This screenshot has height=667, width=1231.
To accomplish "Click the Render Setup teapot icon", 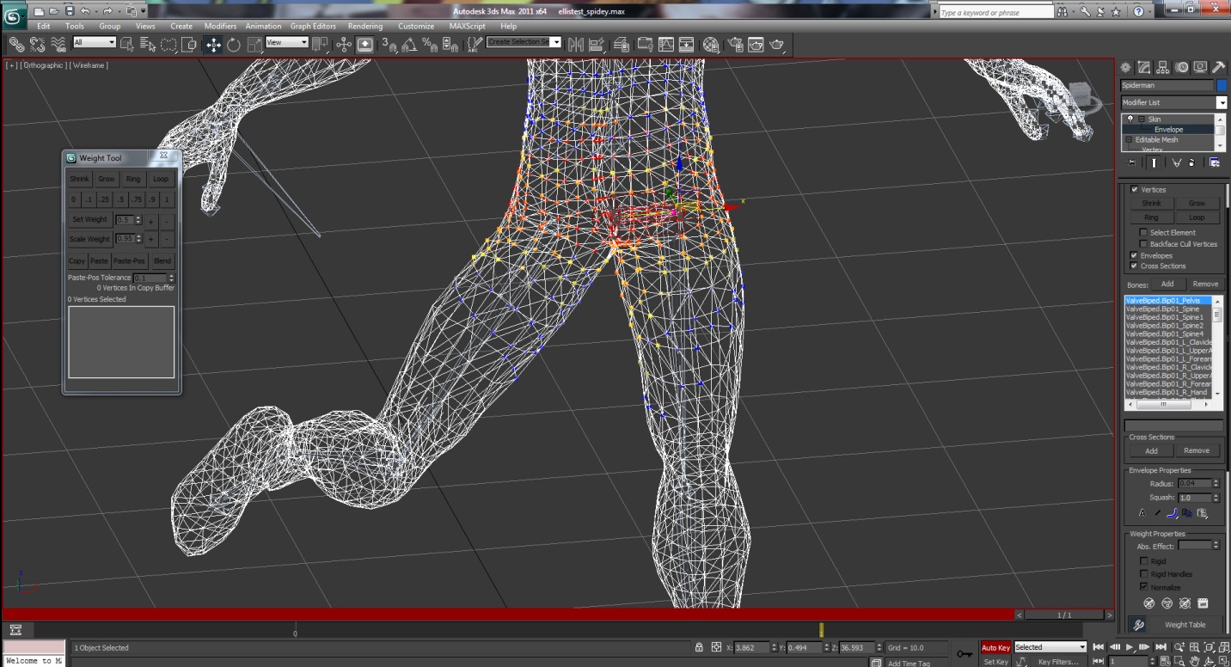I will [x=735, y=45].
